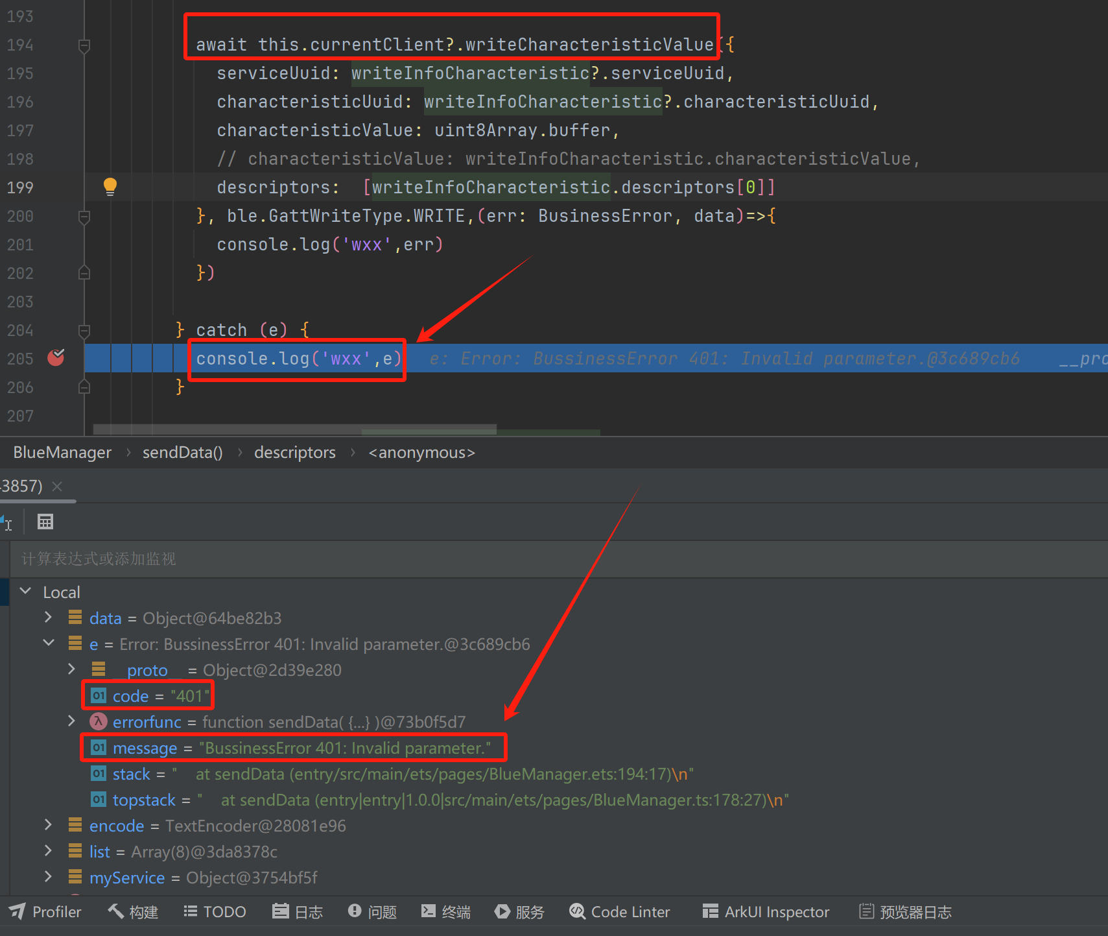Click ble.GattWriteType.WRITE in line 200
This screenshot has height=936, width=1108.
346,216
